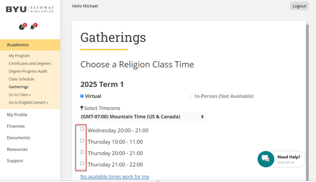
Task: Open the notifications bell icon
Action: click(x=33, y=27)
